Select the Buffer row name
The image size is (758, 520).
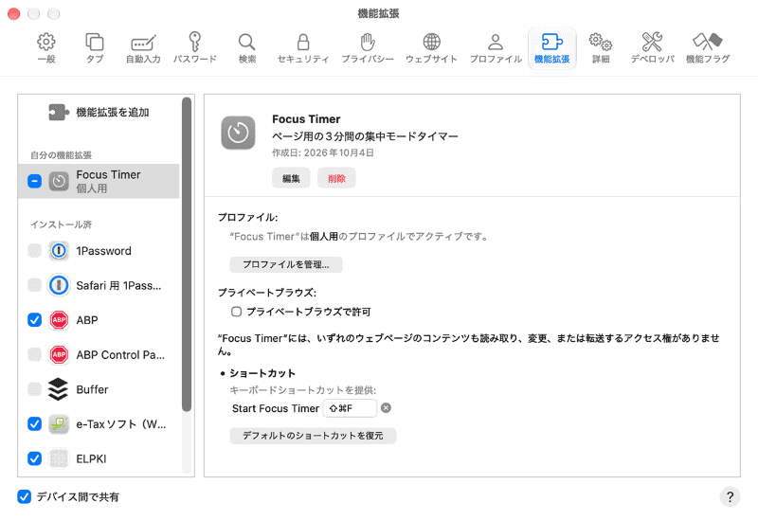92,389
